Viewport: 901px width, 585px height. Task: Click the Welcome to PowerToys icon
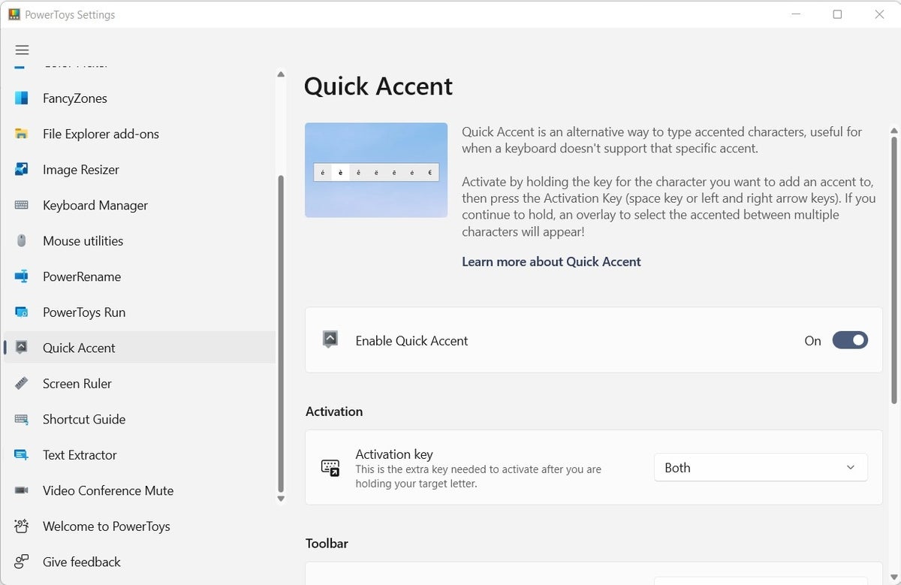22,526
